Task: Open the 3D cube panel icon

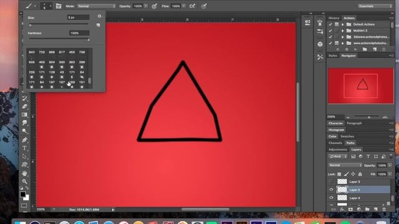Action: point(320,44)
